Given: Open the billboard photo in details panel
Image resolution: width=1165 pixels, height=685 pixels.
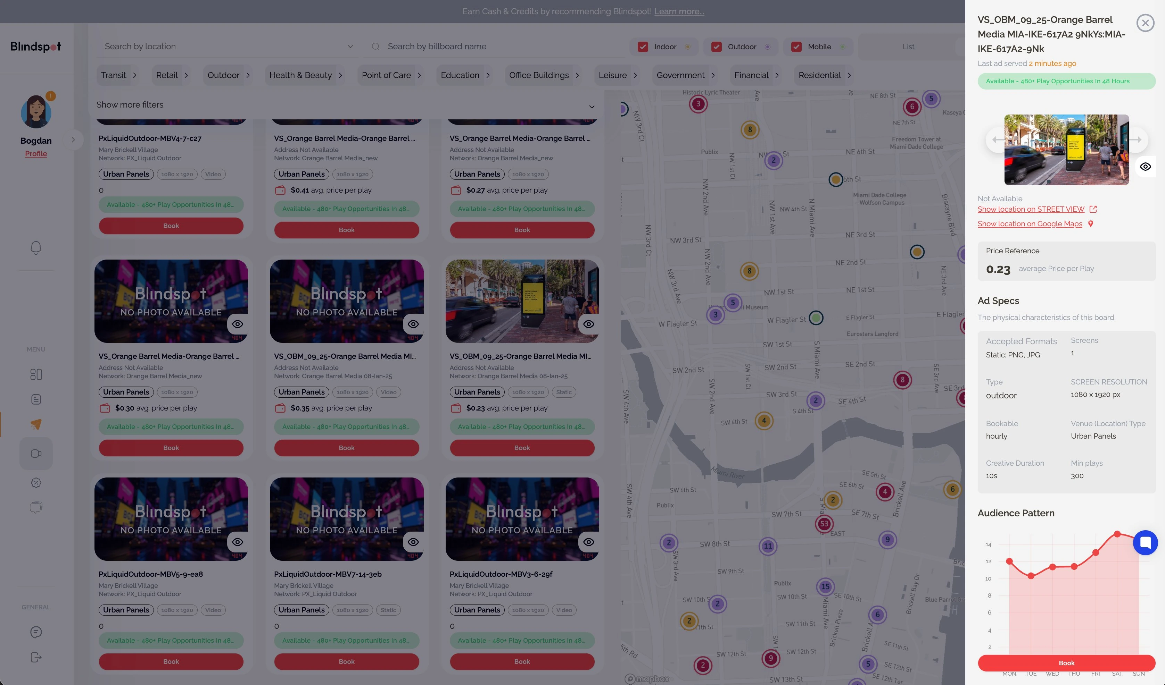Looking at the screenshot, I should [1066, 150].
